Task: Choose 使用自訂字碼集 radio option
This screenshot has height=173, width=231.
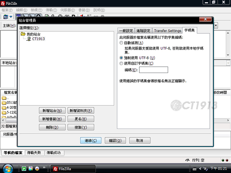Action: 121,63
